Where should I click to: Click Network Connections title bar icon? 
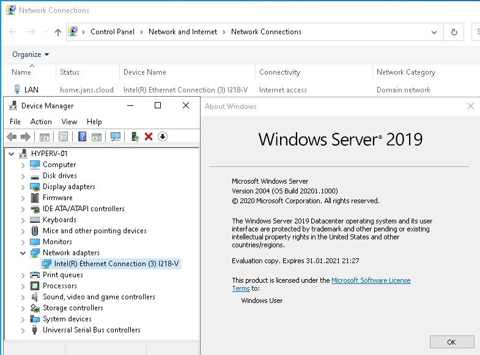[11, 10]
